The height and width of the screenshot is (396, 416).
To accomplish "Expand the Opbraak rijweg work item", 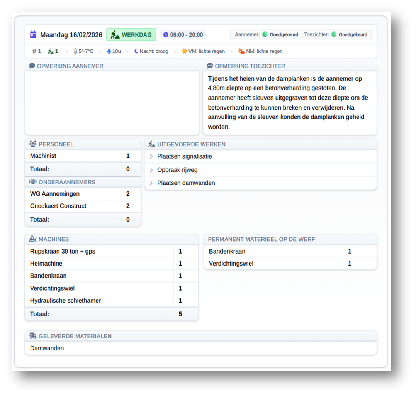I will coord(151,170).
